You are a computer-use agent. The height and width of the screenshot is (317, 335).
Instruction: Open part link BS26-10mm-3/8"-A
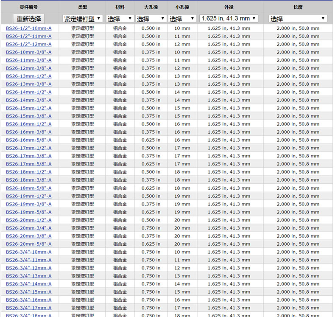29,52
